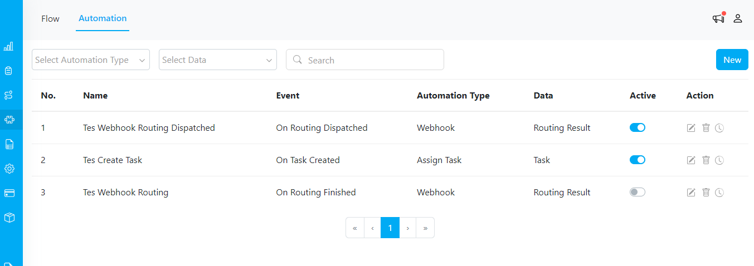This screenshot has width=754, height=266.
Task: Click the No. column header
Action: pyautogui.click(x=48, y=96)
